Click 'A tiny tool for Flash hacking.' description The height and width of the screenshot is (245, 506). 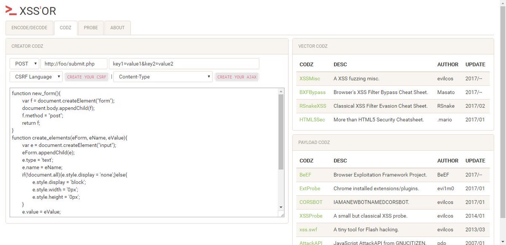[366, 230]
